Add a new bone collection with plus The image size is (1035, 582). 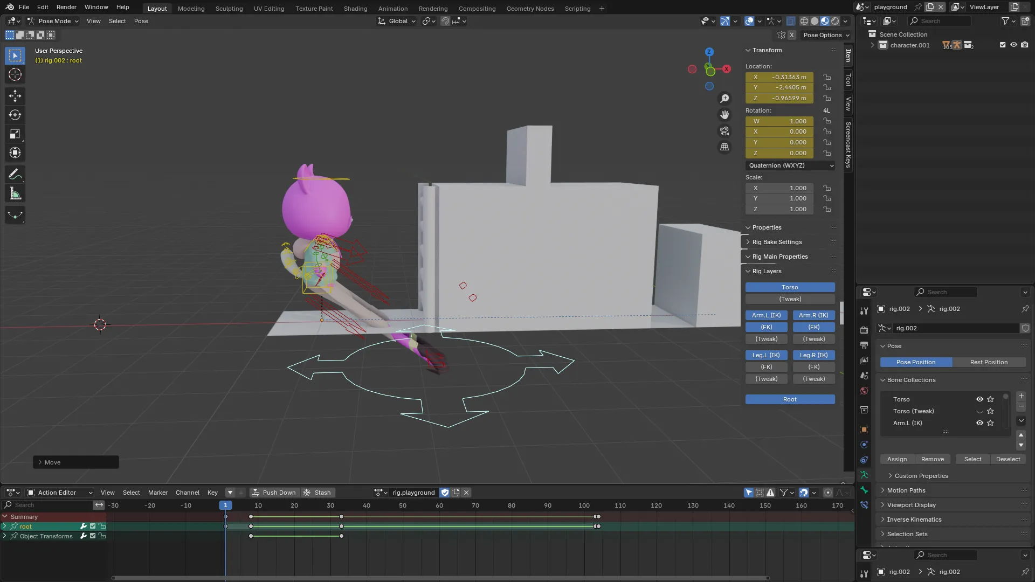click(1021, 396)
